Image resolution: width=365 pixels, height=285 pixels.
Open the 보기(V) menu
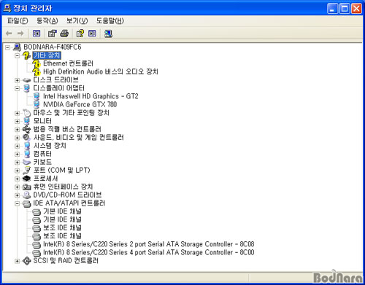[x=77, y=20]
